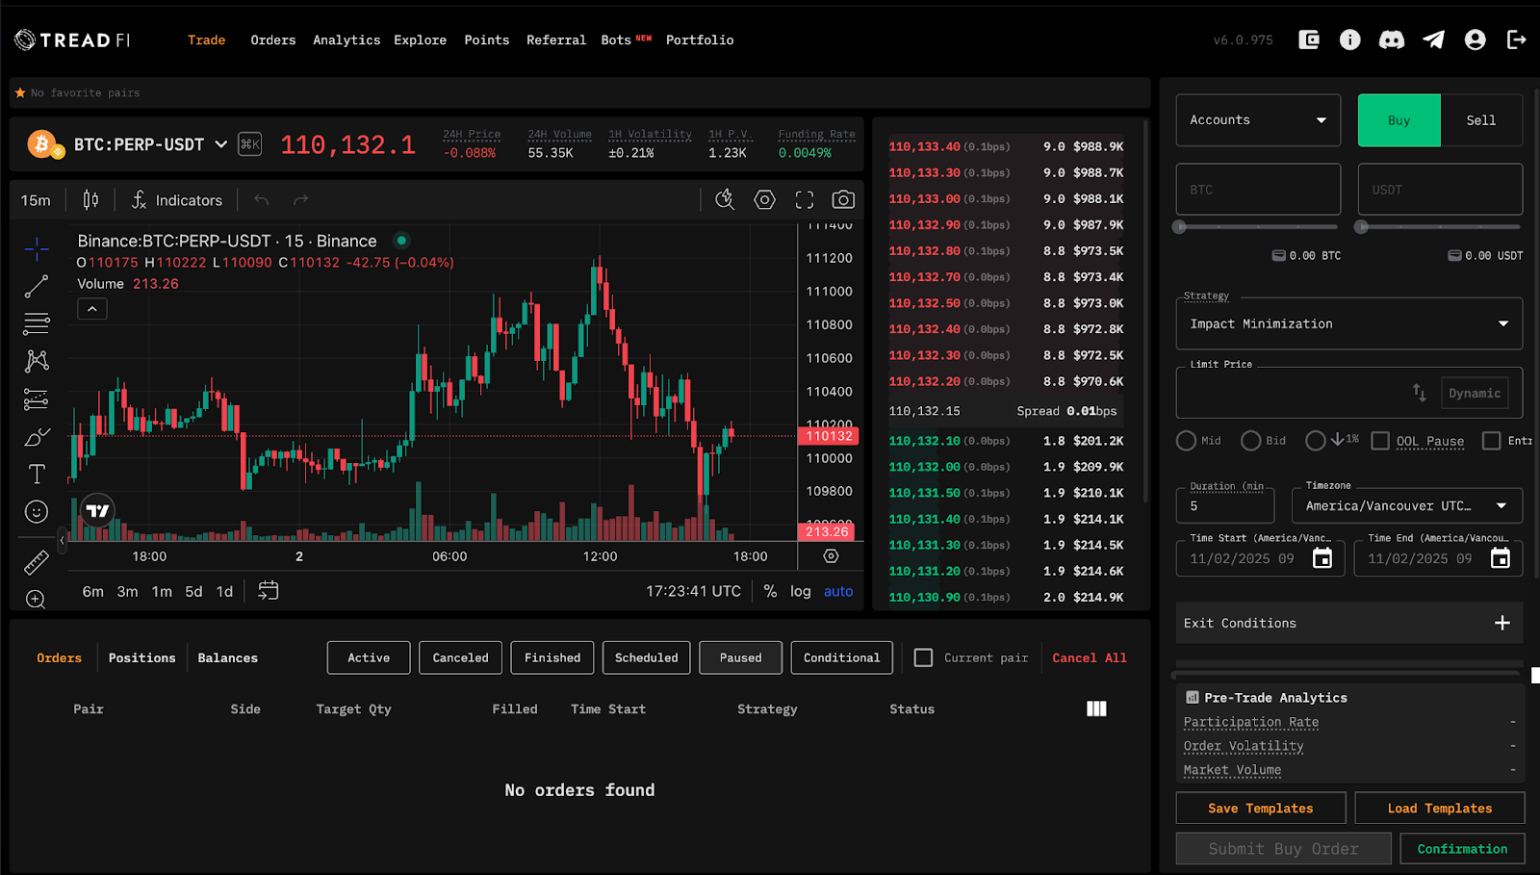Click the logout icon in header
The image size is (1540, 875).
1517,39
